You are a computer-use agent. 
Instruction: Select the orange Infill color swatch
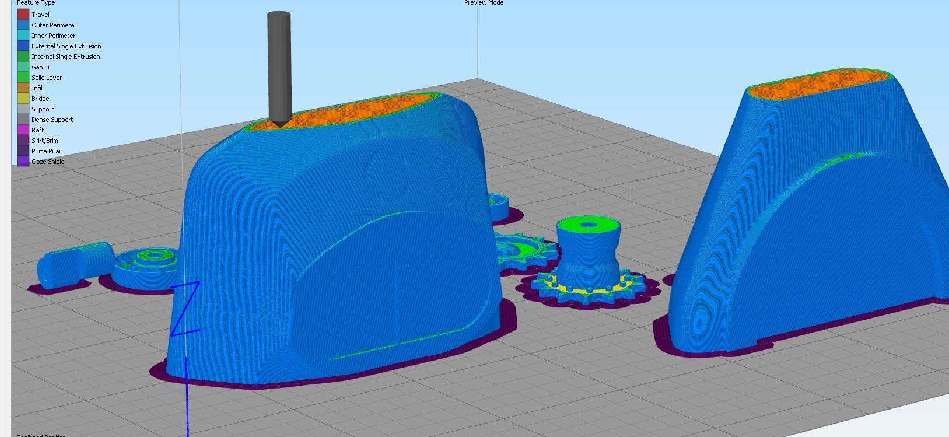coord(23,88)
